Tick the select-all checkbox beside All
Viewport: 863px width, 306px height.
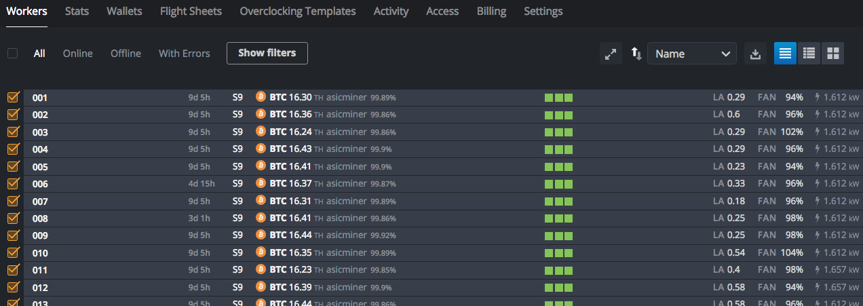(x=12, y=53)
